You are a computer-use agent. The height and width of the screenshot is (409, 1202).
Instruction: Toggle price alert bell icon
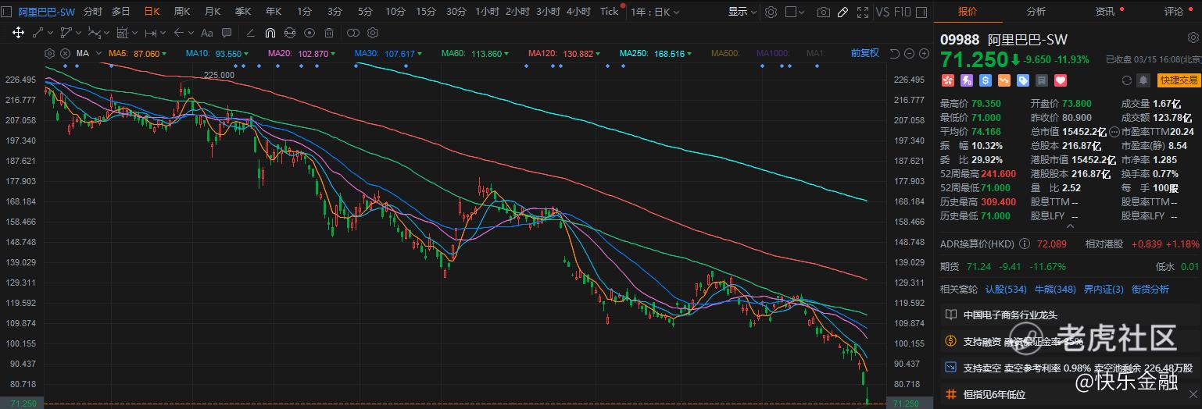click(1143, 80)
